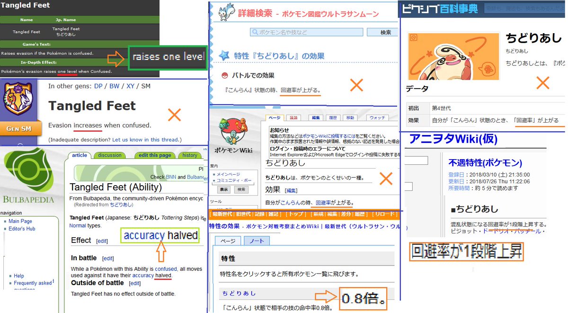The image size is (568, 313).
Task: Open the Spinda illustration thumbnail
Action: click(x=453, y=57)
